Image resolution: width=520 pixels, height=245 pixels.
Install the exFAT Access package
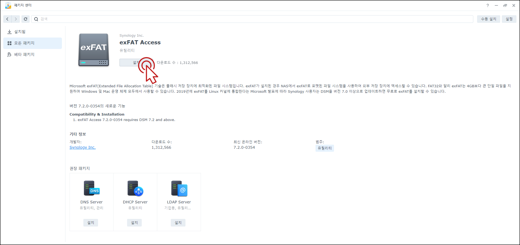click(x=136, y=63)
